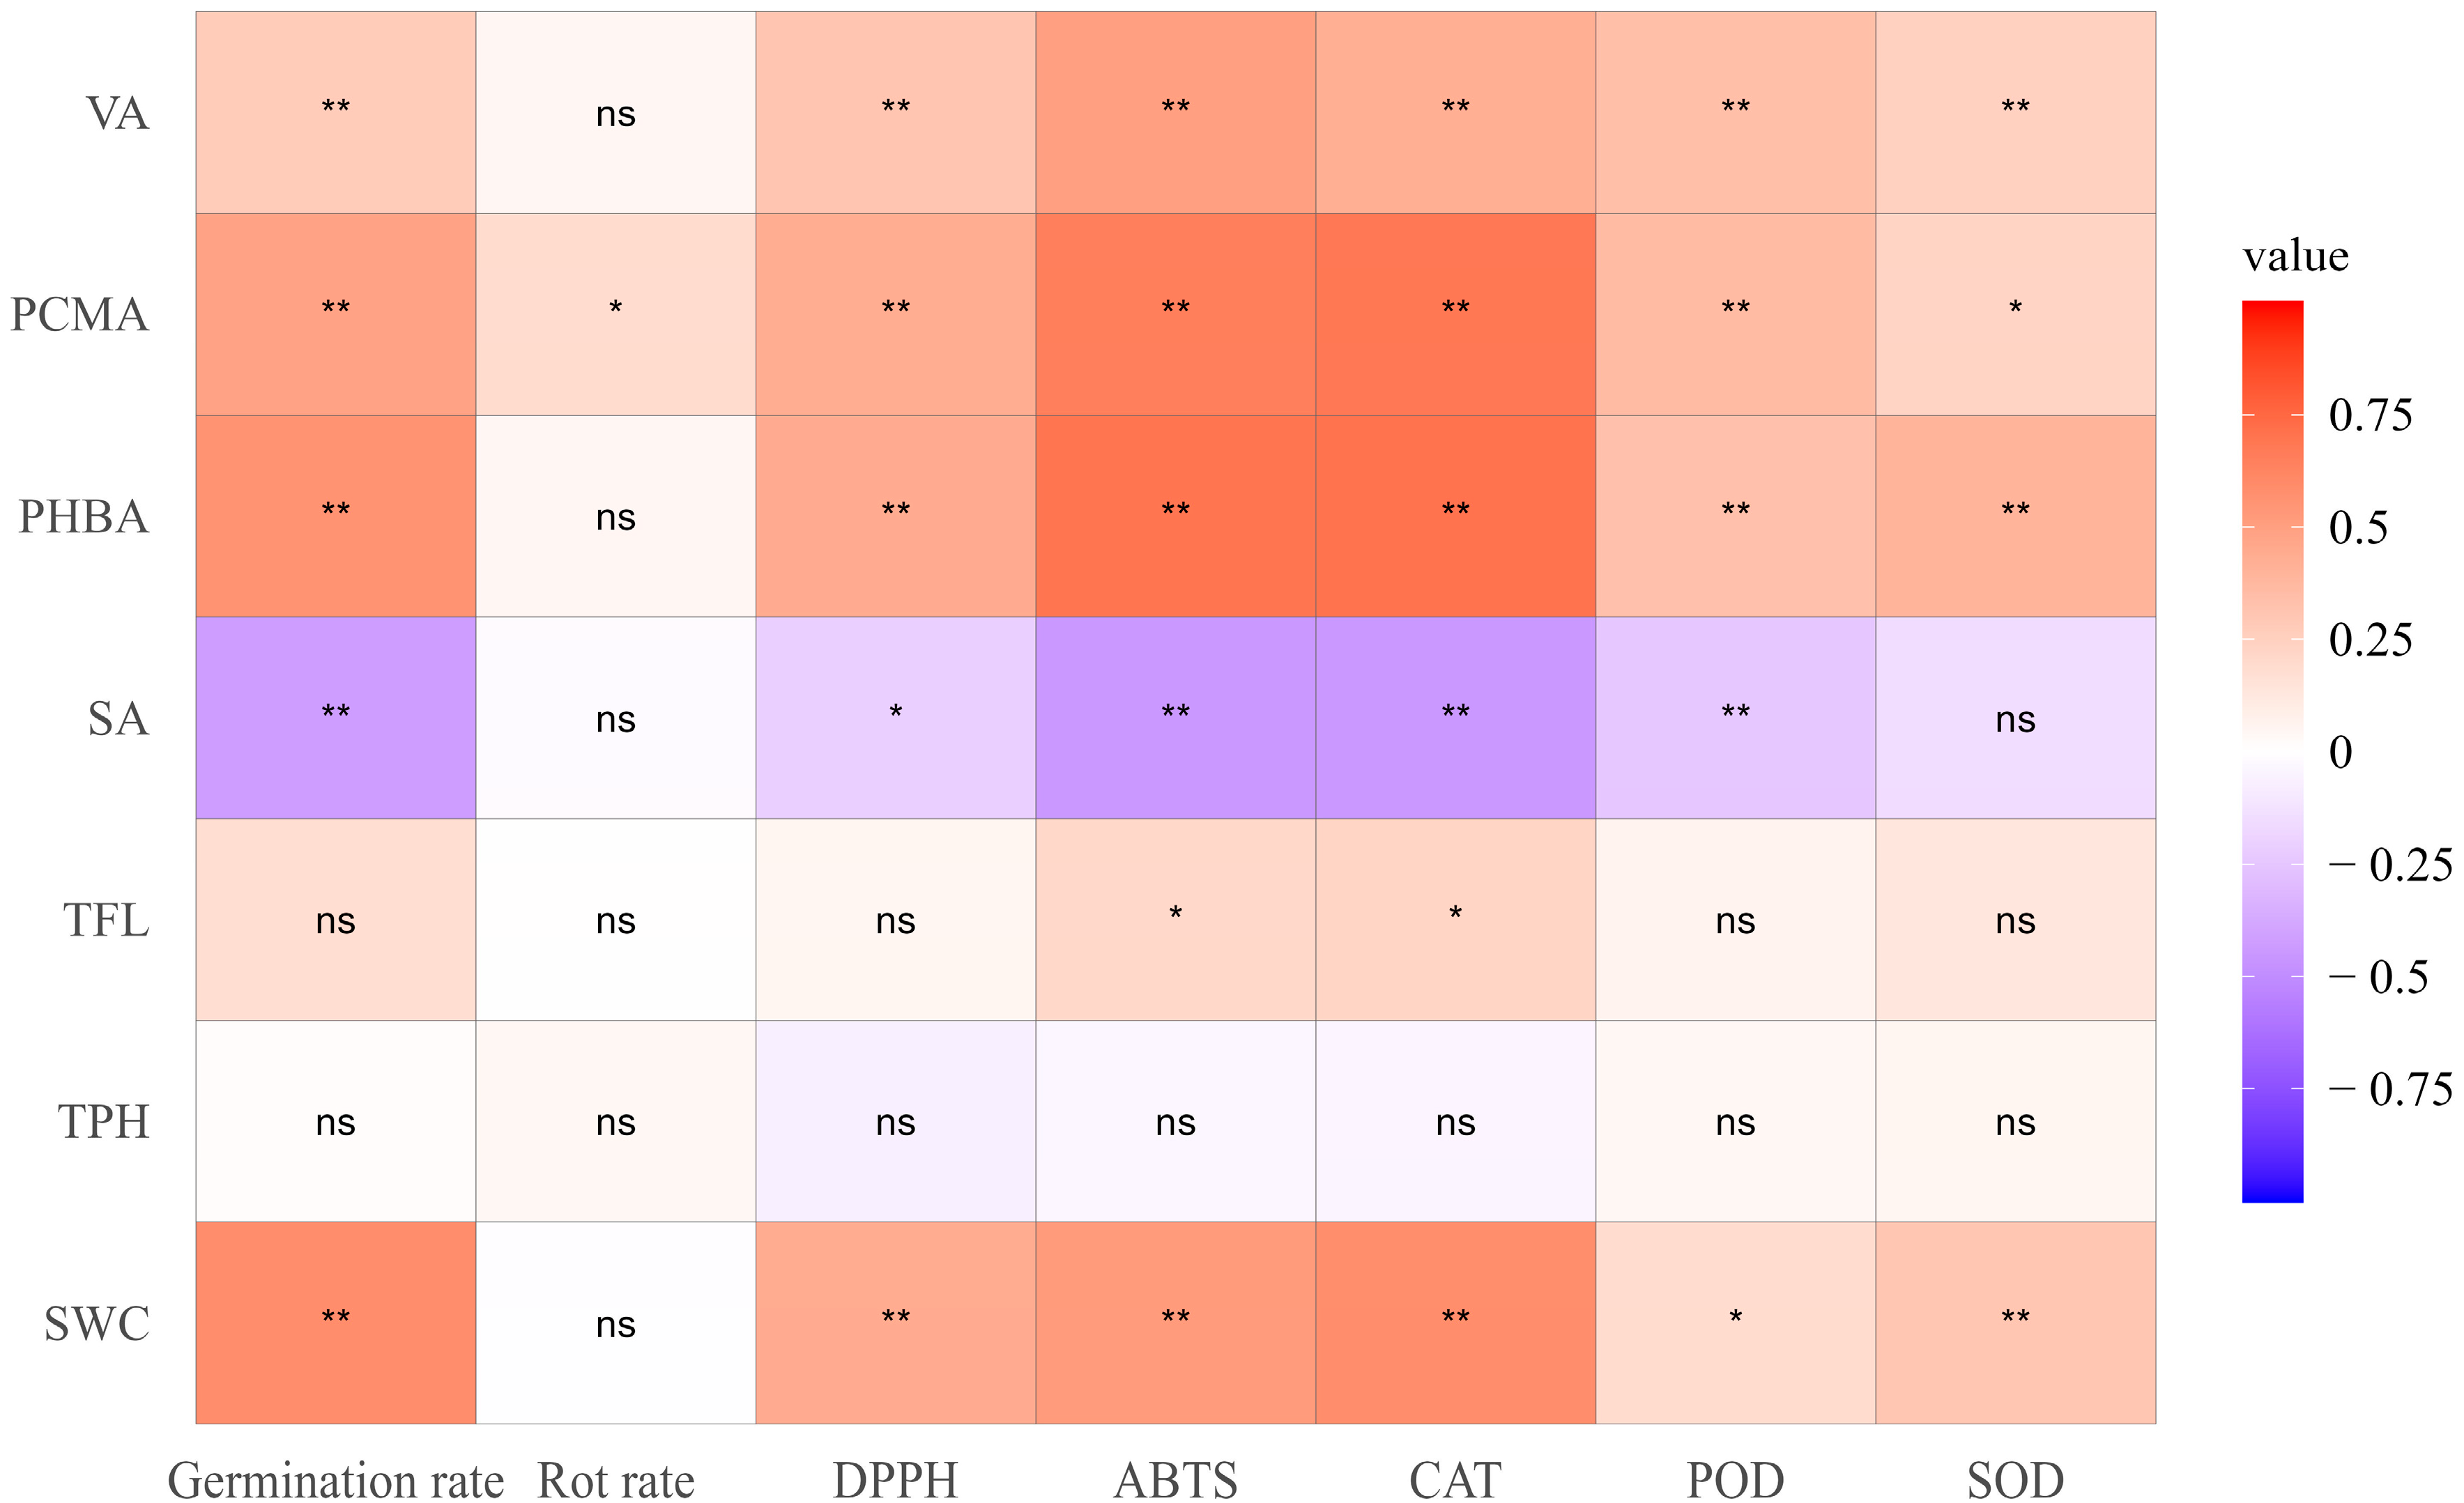Select the DPPH column label
The height and width of the screenshot is (1503, 2464).
click(x=896, y=1480)
